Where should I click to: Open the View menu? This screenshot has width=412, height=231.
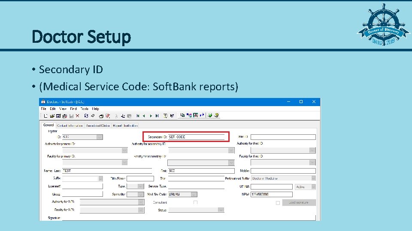point(63,109)
